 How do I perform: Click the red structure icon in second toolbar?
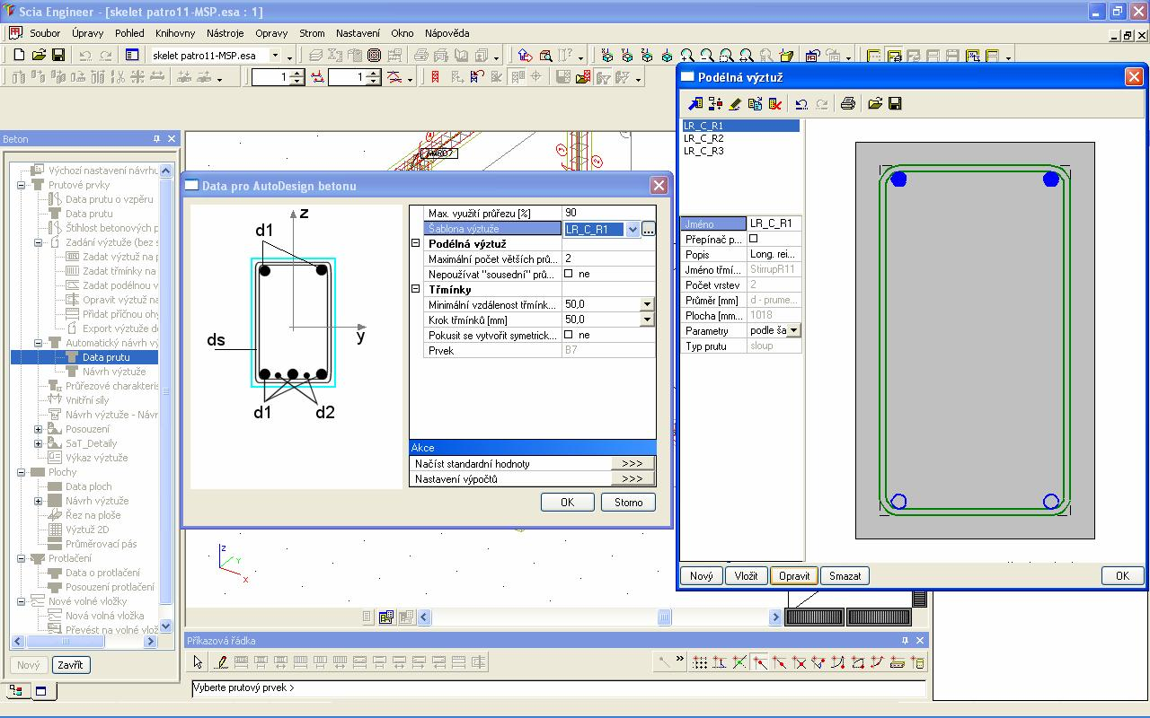click(436, 78)
